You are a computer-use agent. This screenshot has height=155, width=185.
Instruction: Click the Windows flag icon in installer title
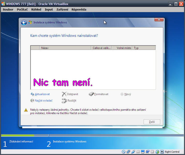[30, 22]
